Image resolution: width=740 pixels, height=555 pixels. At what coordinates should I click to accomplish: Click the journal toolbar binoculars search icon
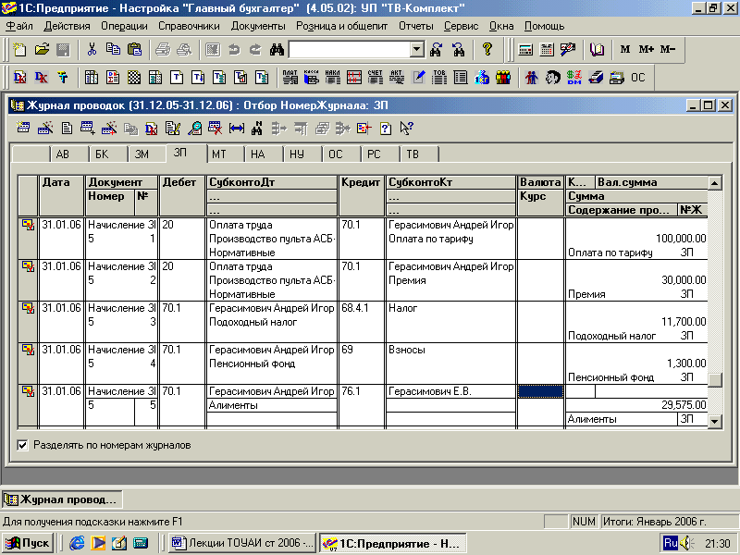click(257, 128)
